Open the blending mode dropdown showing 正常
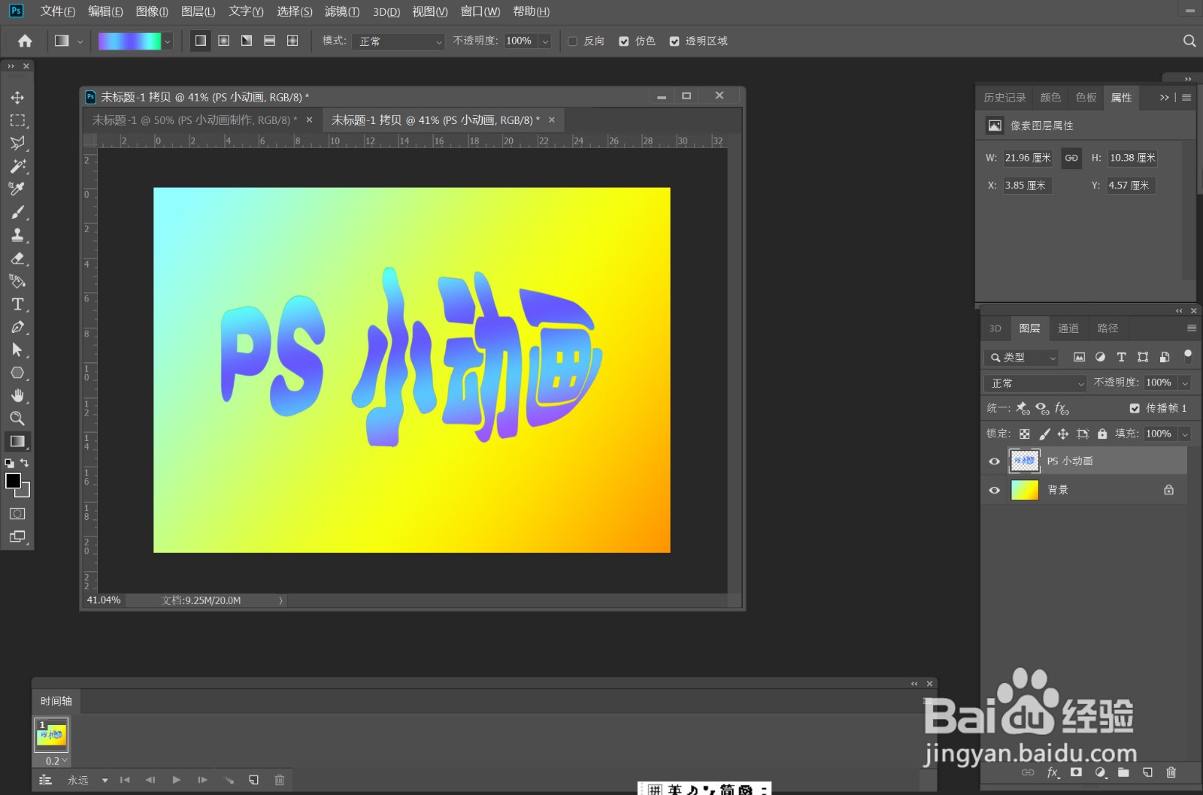The height and width of the screenshot is (795, 1203). (1034, 382)
